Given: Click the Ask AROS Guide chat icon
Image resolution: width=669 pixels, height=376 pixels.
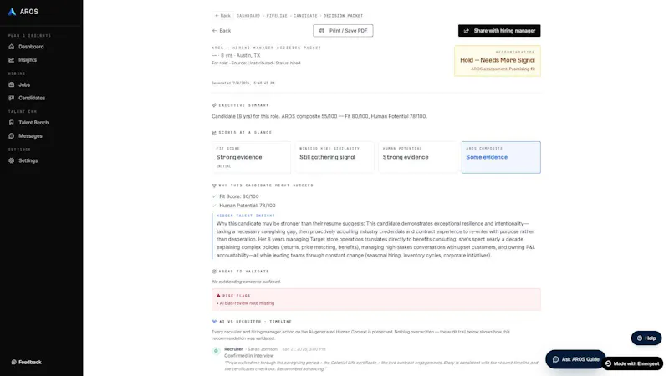Looking at the screenshot, I should [x=555, y=359].
